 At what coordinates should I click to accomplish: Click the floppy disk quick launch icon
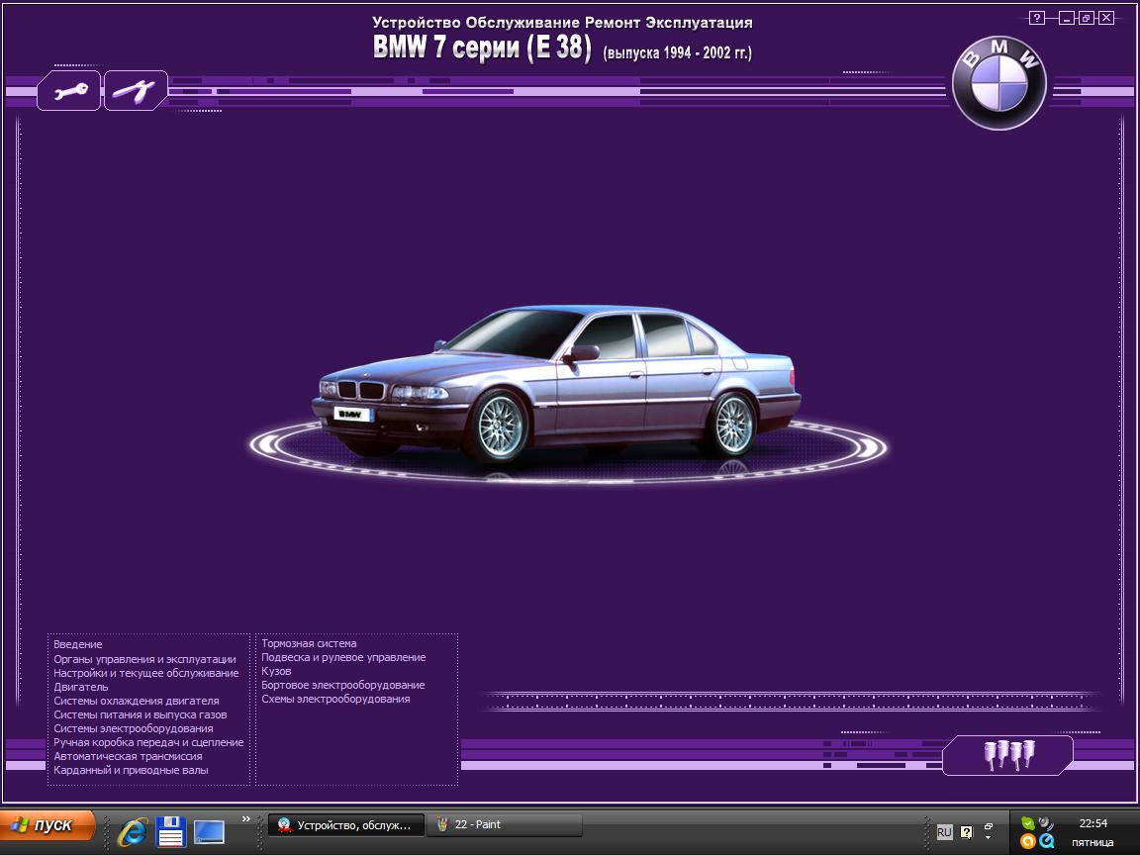(171, 831)
